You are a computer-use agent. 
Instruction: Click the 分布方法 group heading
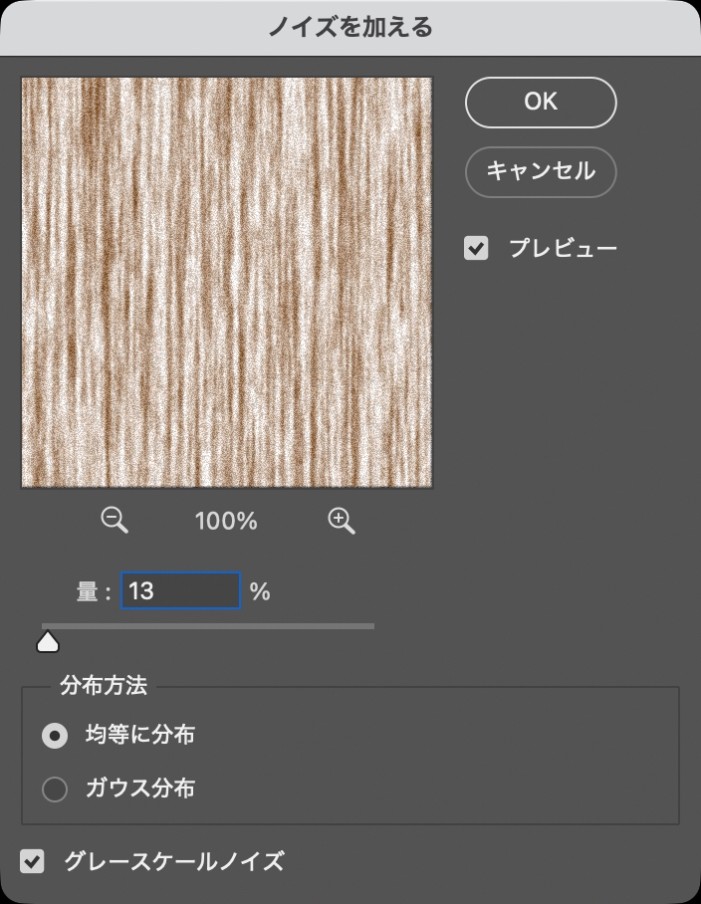tap(104, 686)
